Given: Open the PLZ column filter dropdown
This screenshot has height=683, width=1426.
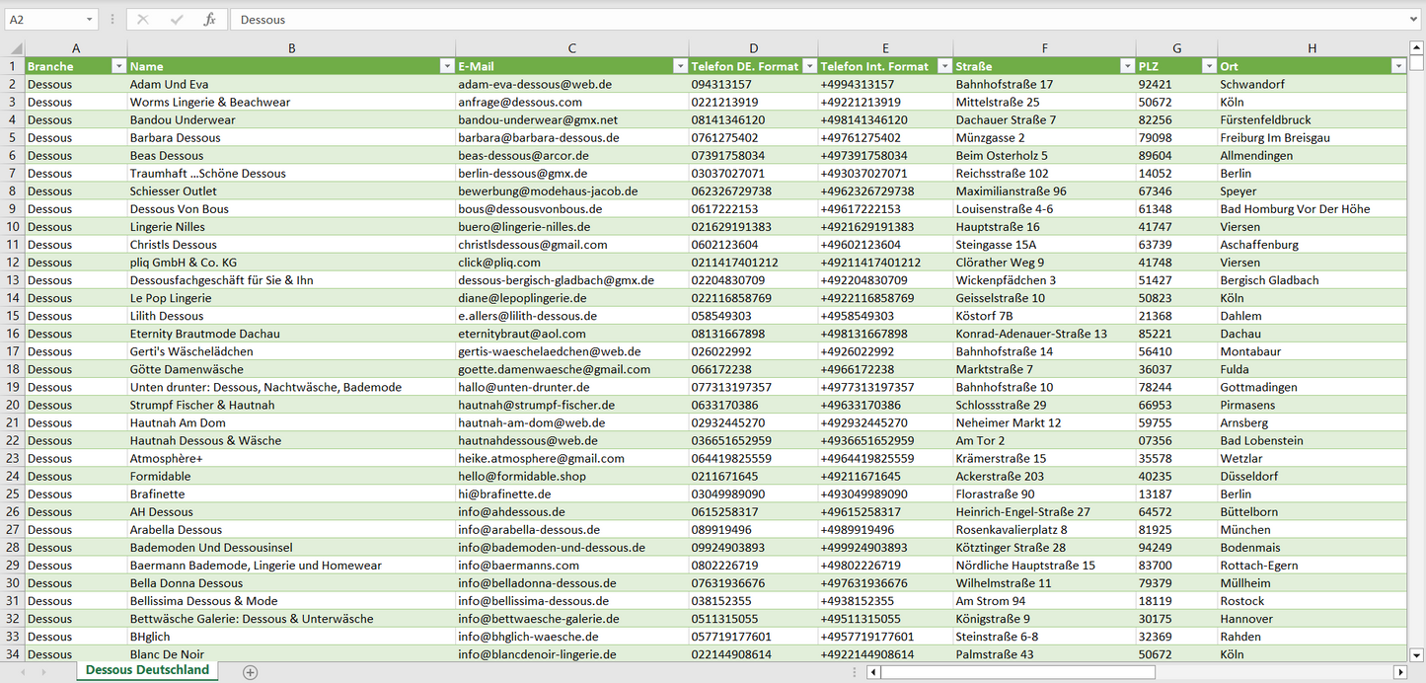Looking at the screenshot, I should pos(1208,66).
